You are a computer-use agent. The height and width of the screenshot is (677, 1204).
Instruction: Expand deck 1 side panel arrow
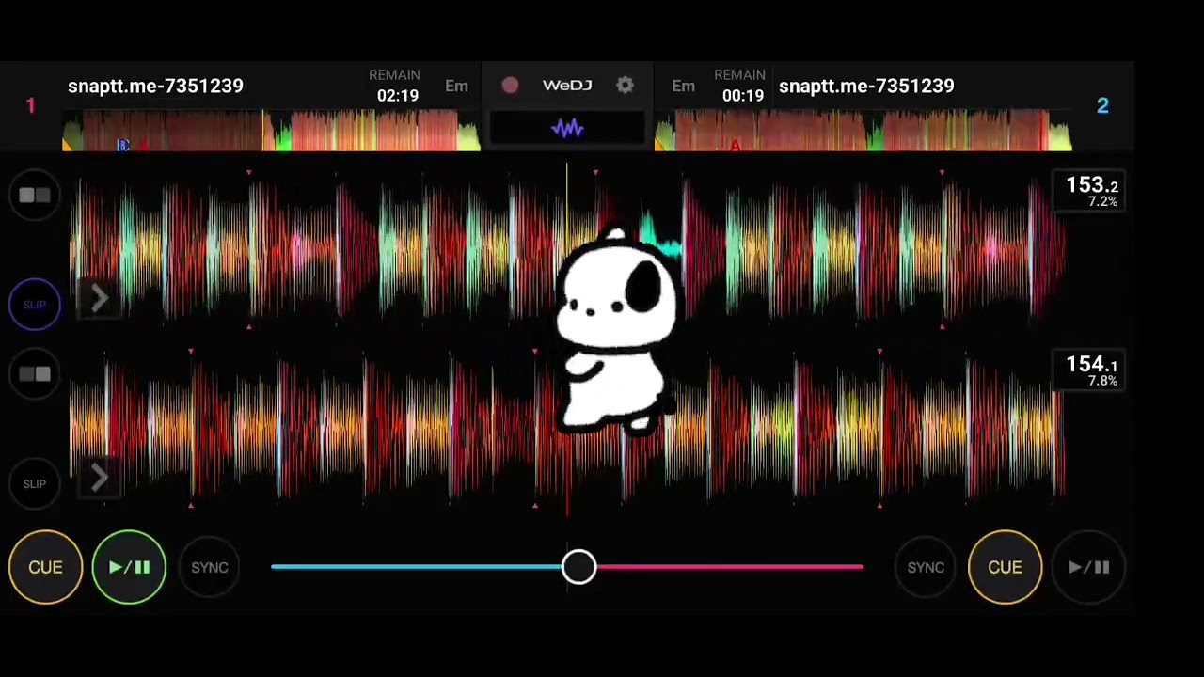point(99,299)
